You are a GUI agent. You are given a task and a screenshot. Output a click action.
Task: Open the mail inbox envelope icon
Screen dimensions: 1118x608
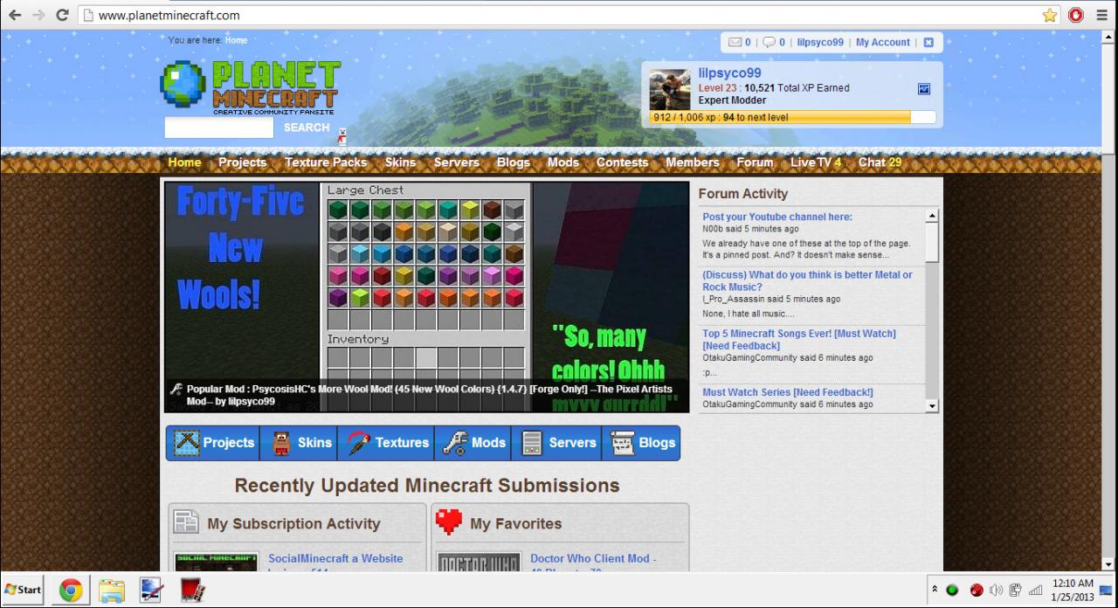[735, 42]
